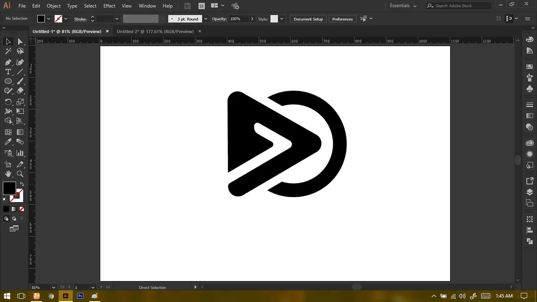This screenshot has width=537, height=302.
Task: Select the Type tool
Action: click(x=8, y=72)
